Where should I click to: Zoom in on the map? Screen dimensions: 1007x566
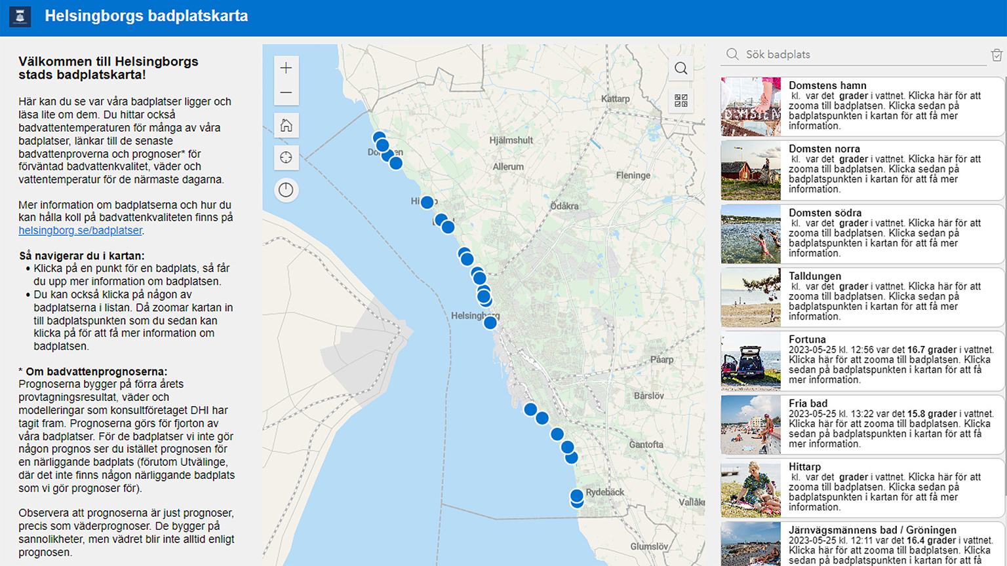(286, 68)
